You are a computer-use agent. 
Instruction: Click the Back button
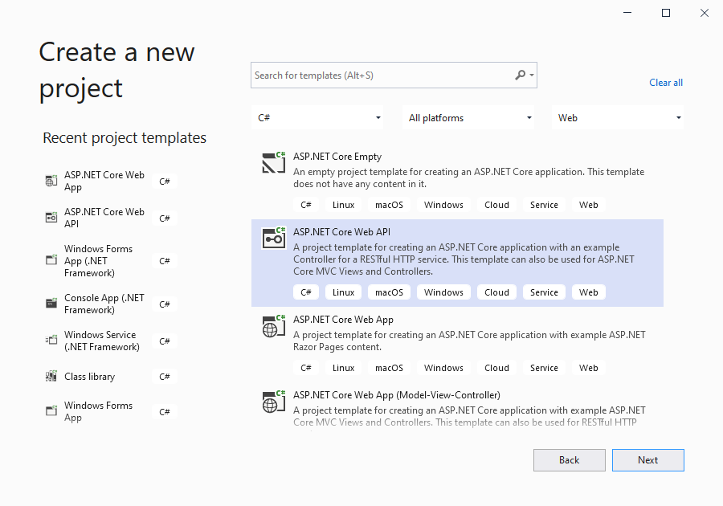point(570,460)
